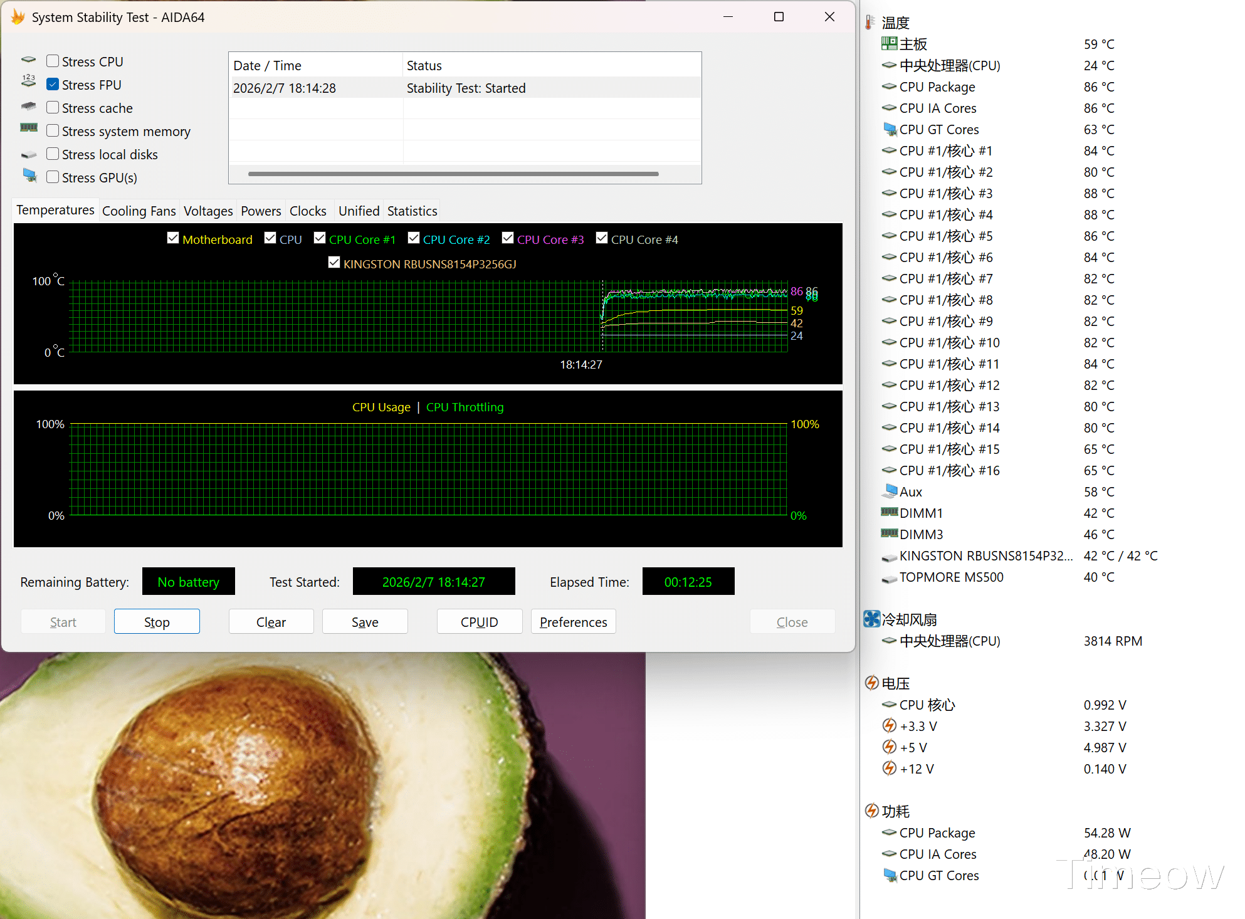This screenshot has width=1245, height=919.
Task: Uncheck the Stress FPU option
Action: 53,85
